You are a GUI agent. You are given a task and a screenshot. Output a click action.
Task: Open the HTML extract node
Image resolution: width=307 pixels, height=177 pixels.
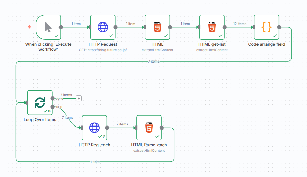click(x=157, y=27)
